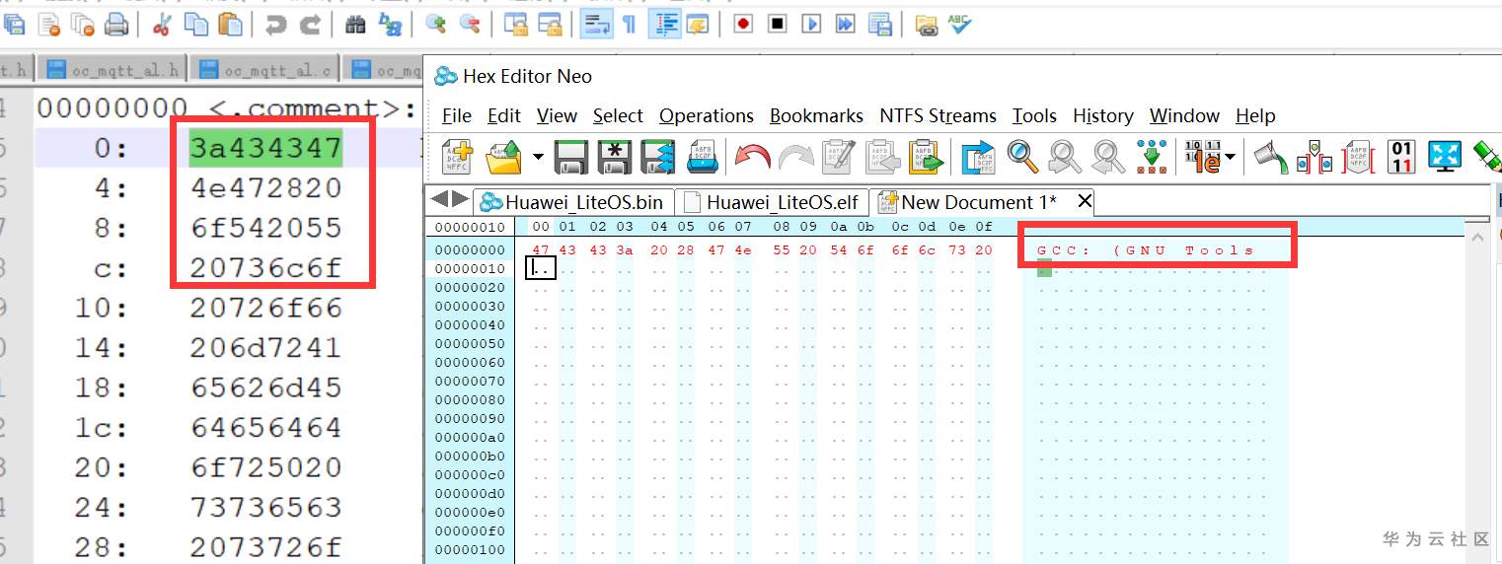Click Undo arrow in background editor toolbar
The image size is (1502, 564).
coord(276,24)
